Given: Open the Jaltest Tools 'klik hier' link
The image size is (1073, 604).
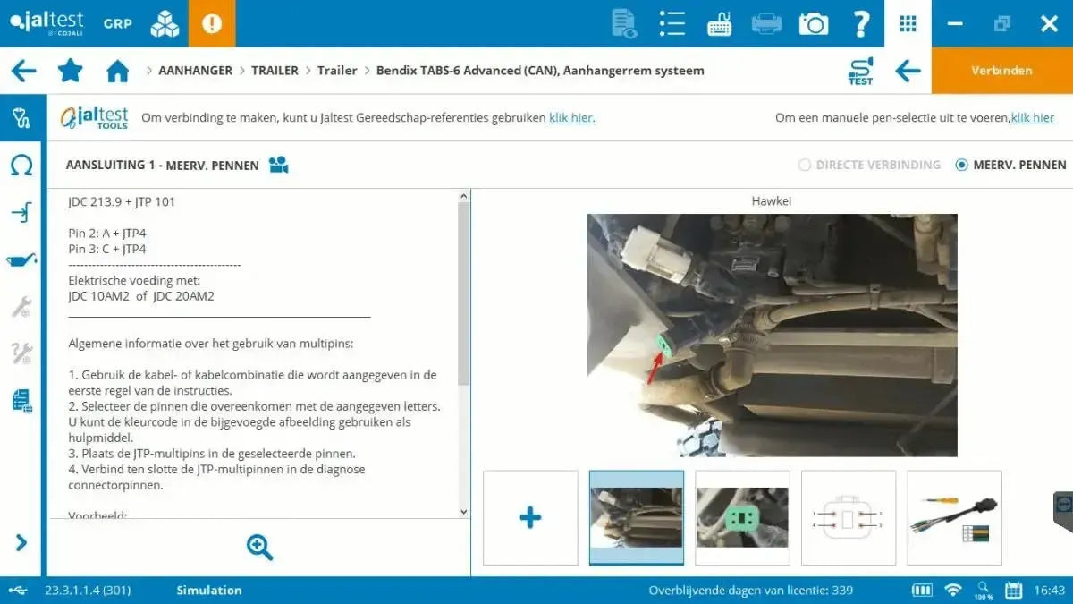Looking at the screenshot, I should [570, 117].
